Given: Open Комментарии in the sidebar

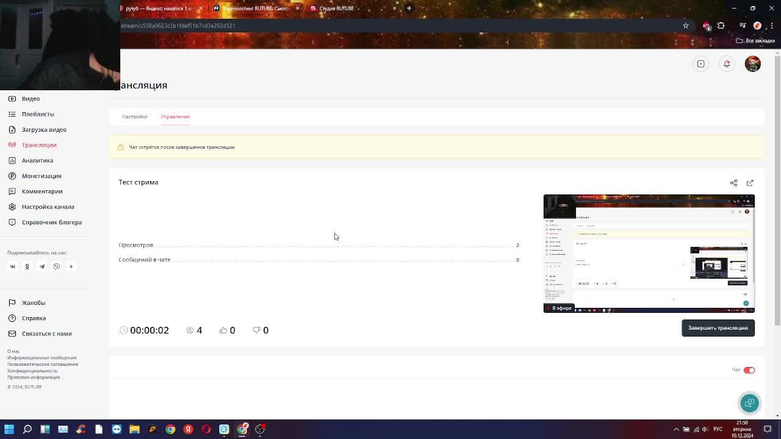Looking at the screenshot, I should (x=35, y=191).
